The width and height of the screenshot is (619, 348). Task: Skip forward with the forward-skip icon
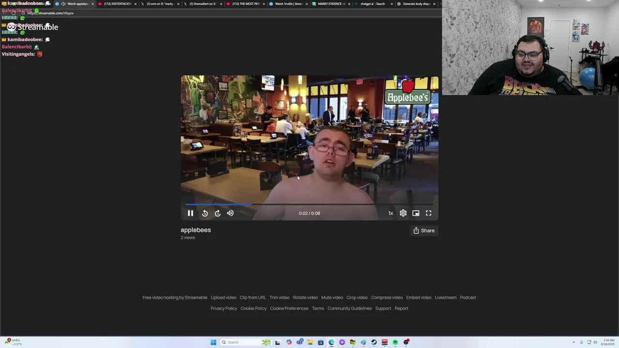[x=218, y=213]
